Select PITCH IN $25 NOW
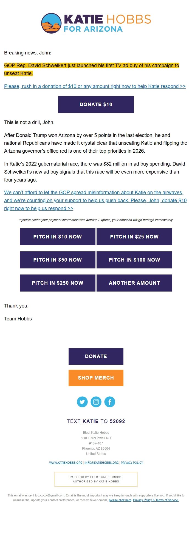The image size is (192, 541). click(134, 237)
